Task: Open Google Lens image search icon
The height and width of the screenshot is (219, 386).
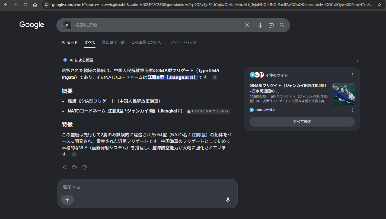Action: [x=271, y=25]
